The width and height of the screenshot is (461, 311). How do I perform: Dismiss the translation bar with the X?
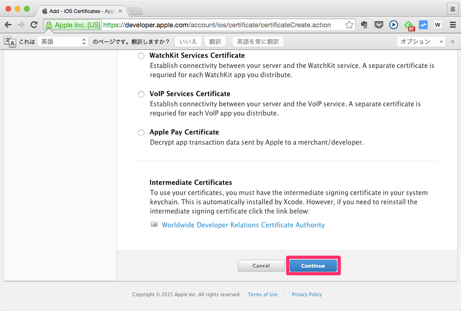[453, 42]
